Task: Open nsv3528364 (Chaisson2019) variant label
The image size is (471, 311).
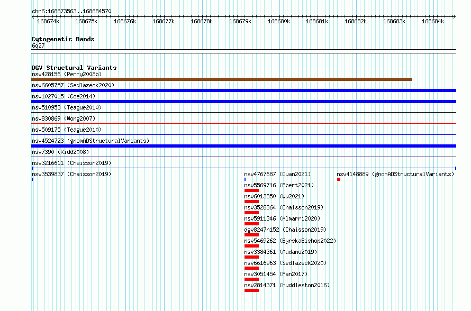Action: tap(284, 207)
